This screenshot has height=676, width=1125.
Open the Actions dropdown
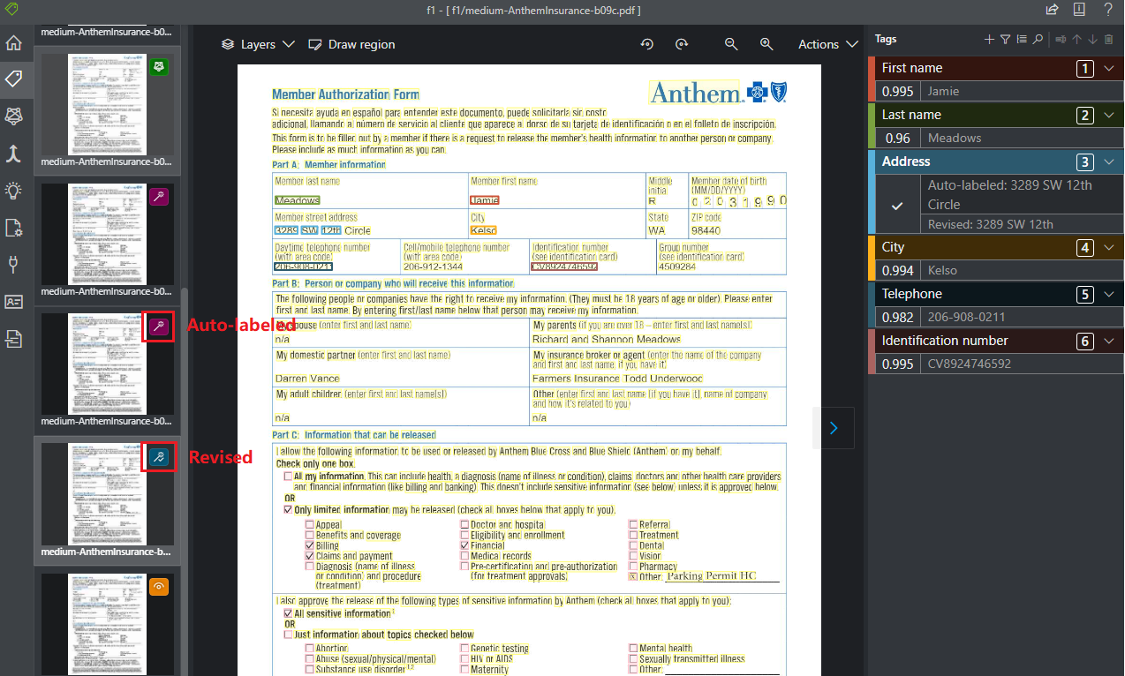click(827, 44)
